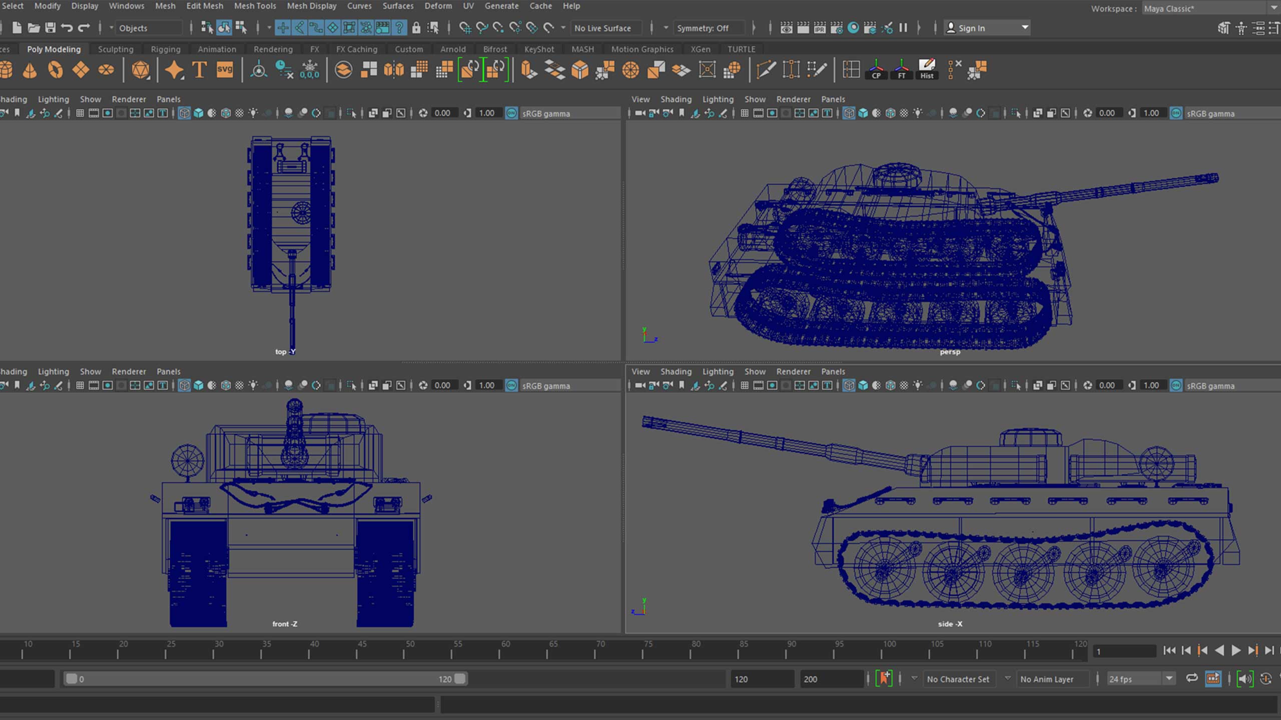Select the Multi-Cut knife tool on shelf

766,70
